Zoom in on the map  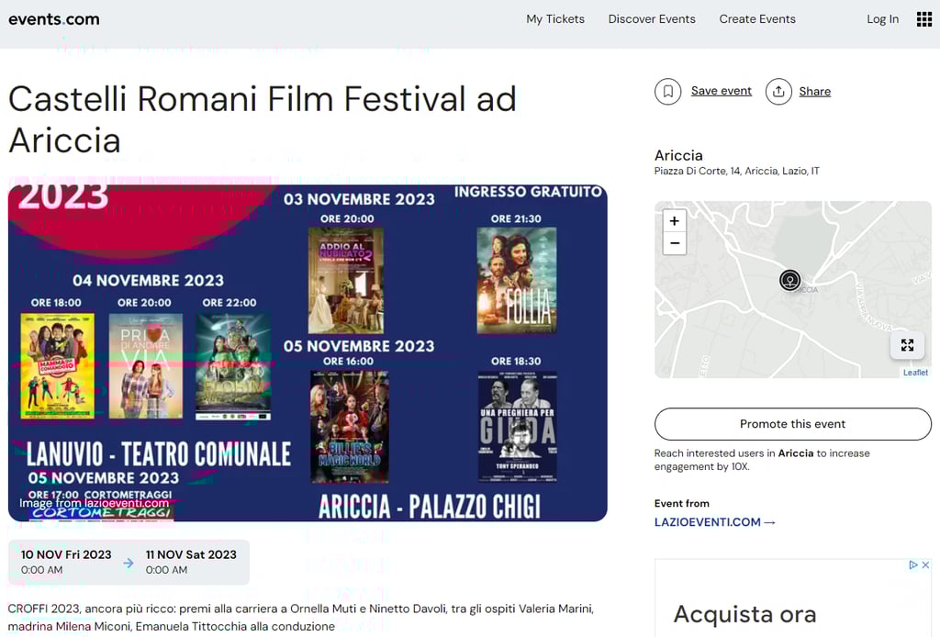tap(675, 221)
